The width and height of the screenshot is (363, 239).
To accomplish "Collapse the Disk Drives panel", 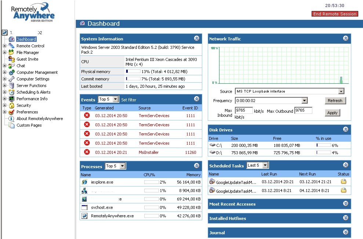I will point(346,129).
